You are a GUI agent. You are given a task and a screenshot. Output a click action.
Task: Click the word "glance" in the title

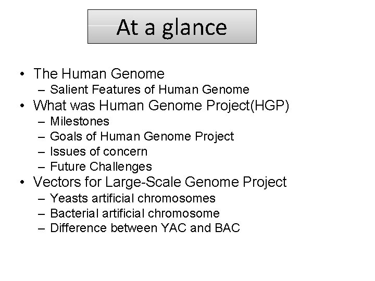(194, 28)
